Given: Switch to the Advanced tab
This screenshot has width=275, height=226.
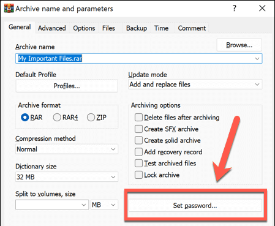Looking at the screenshot, I should click(x=52, y=28).
